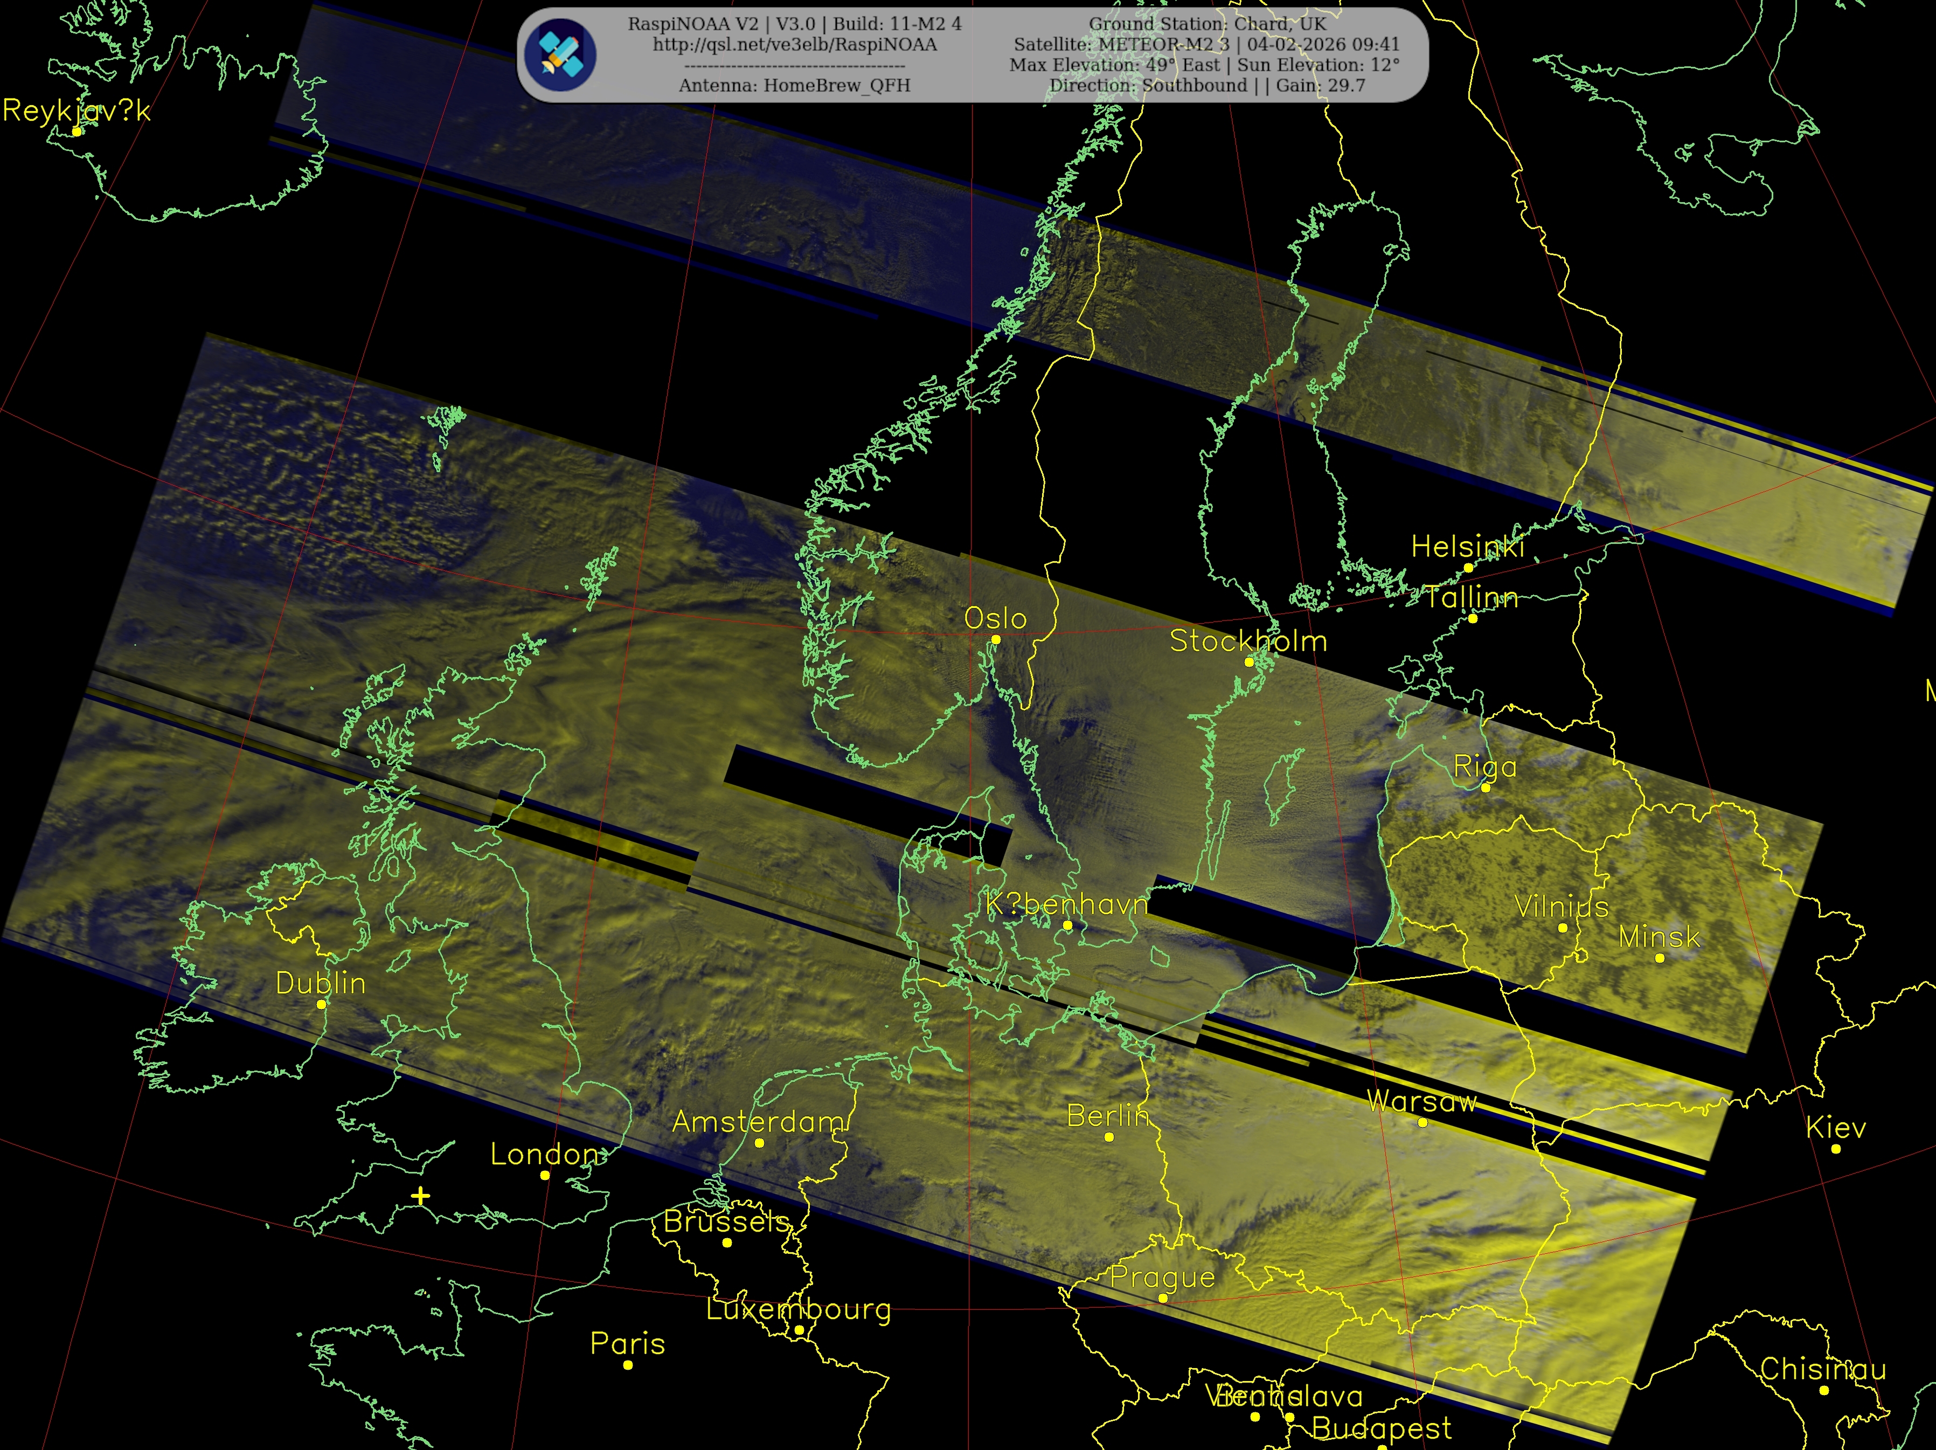Click the Luxembourg city label
The height and width of the screenshot is (1450, 1936).
[798, 1309]
